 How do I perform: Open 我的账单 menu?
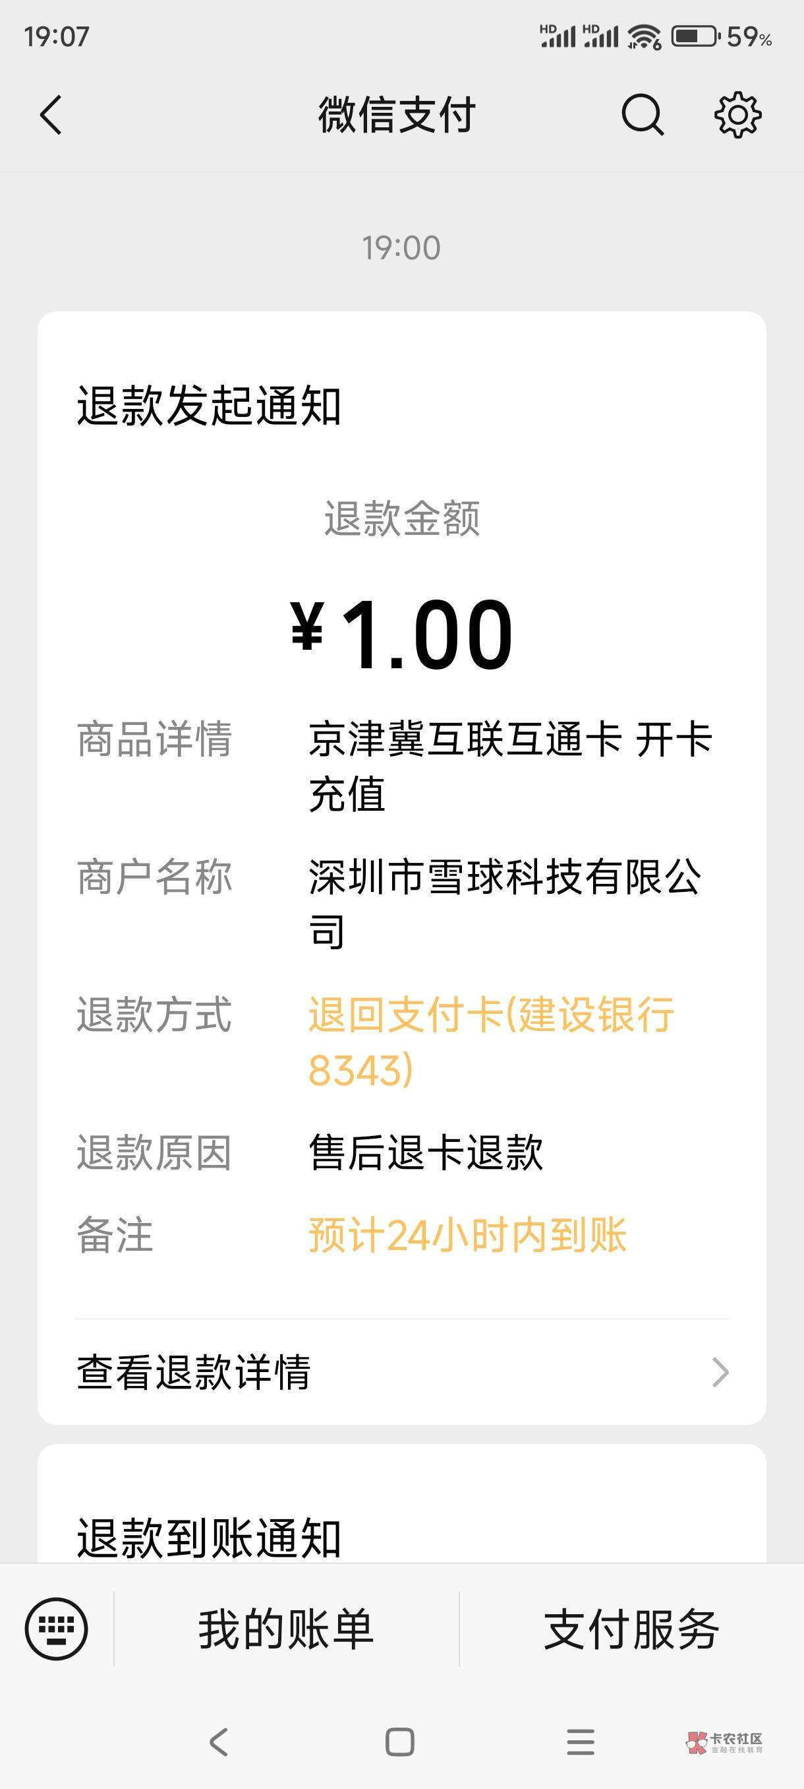pos(286,1629)
